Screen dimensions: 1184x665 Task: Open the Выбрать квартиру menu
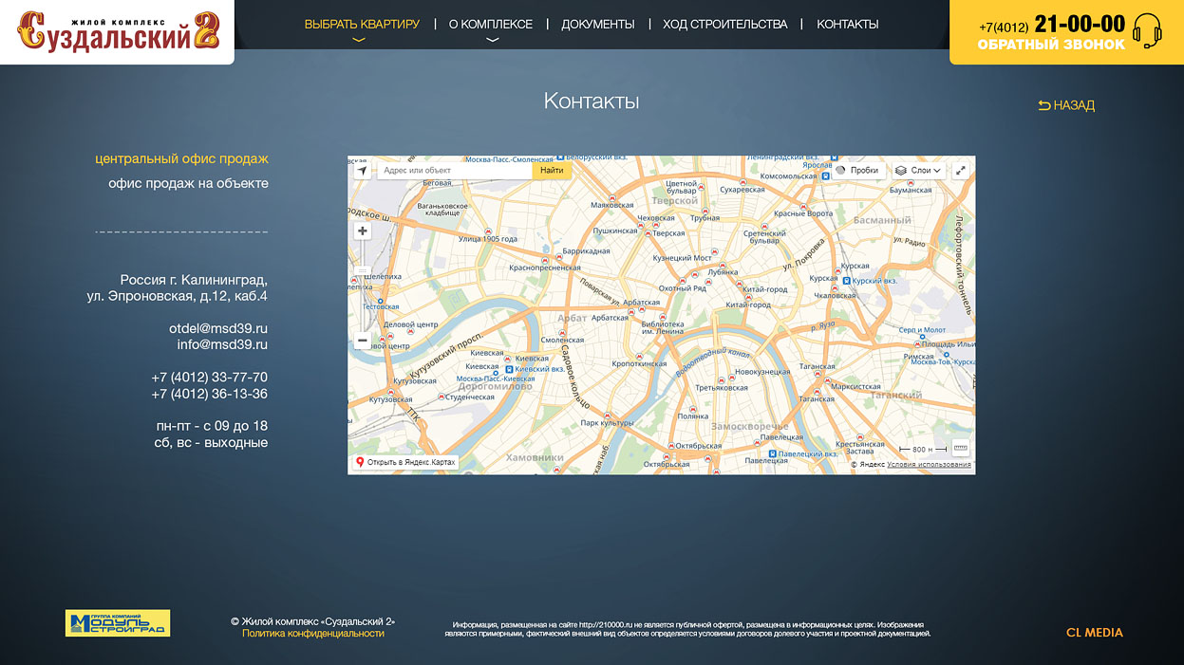click(x=362, y=24)
